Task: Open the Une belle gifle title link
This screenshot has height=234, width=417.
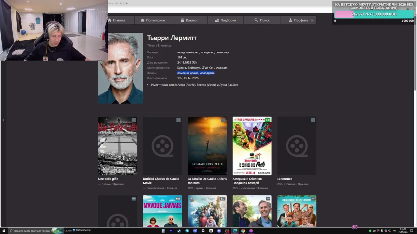Action: pos(108,179)
